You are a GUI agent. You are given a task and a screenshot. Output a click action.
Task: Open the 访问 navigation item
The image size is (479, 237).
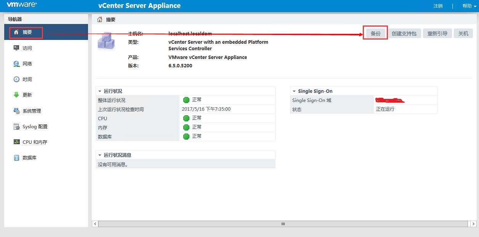[x=46, y=48]
